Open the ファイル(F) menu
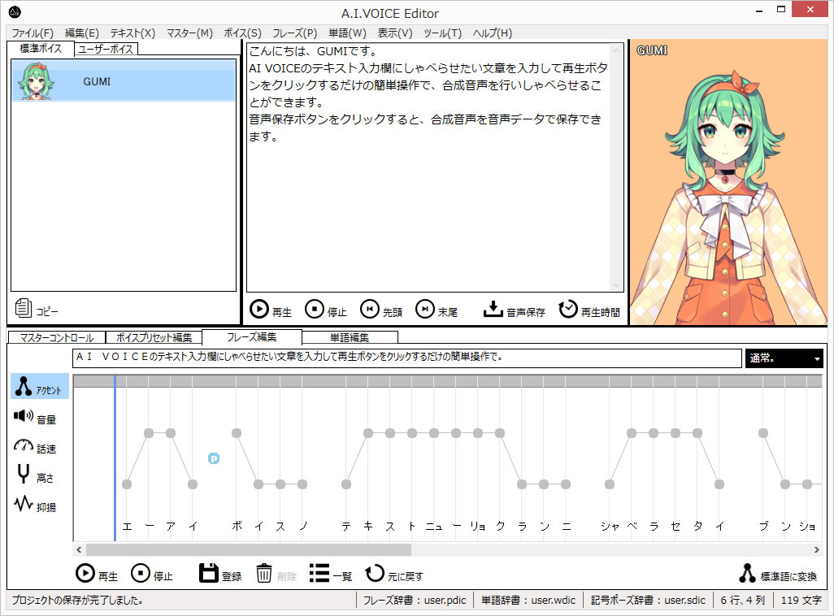This screenshot has height=616, width=834. pos(33,33)
